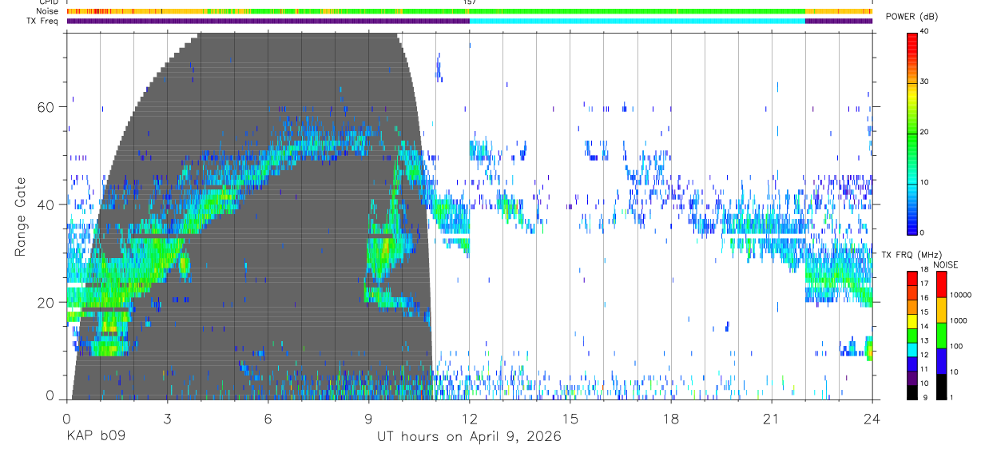Click the purple swatch in TX FRQ legend
This screenshot has height=453, width=981.
[x=912, y=376]
